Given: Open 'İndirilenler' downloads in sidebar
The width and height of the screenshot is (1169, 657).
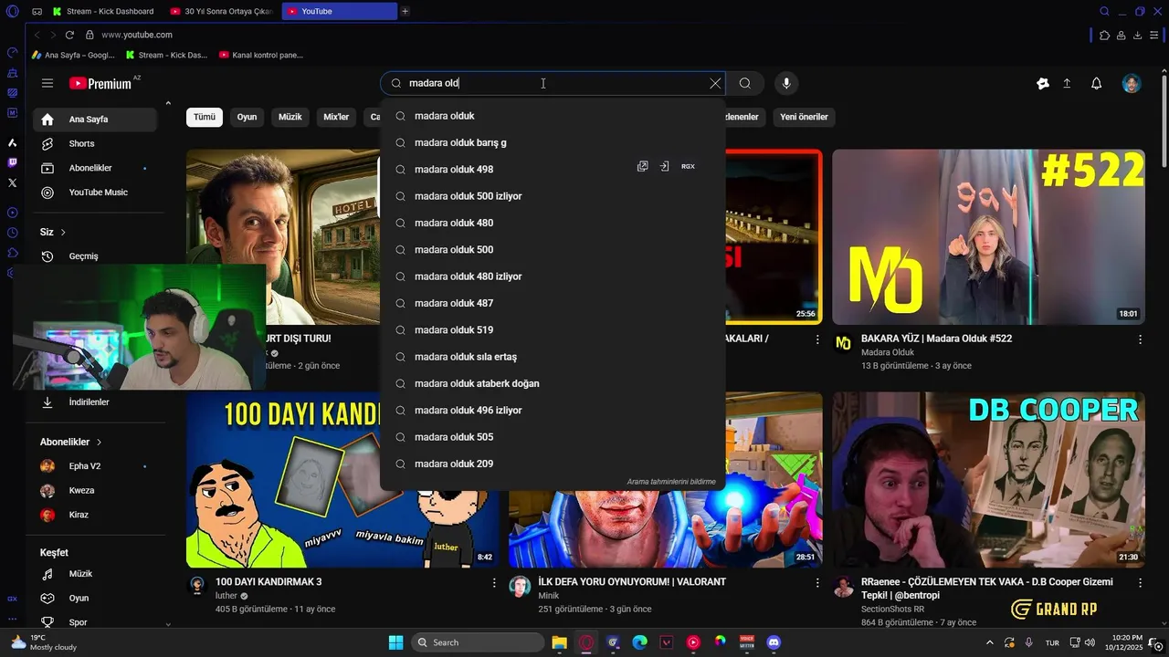Looking at the screenshot, I should (95, 402).
